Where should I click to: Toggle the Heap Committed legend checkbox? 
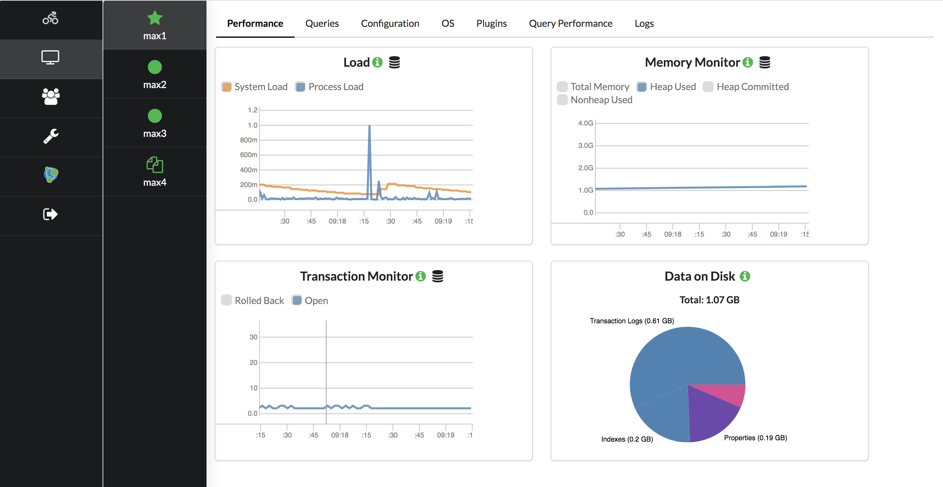708,87
